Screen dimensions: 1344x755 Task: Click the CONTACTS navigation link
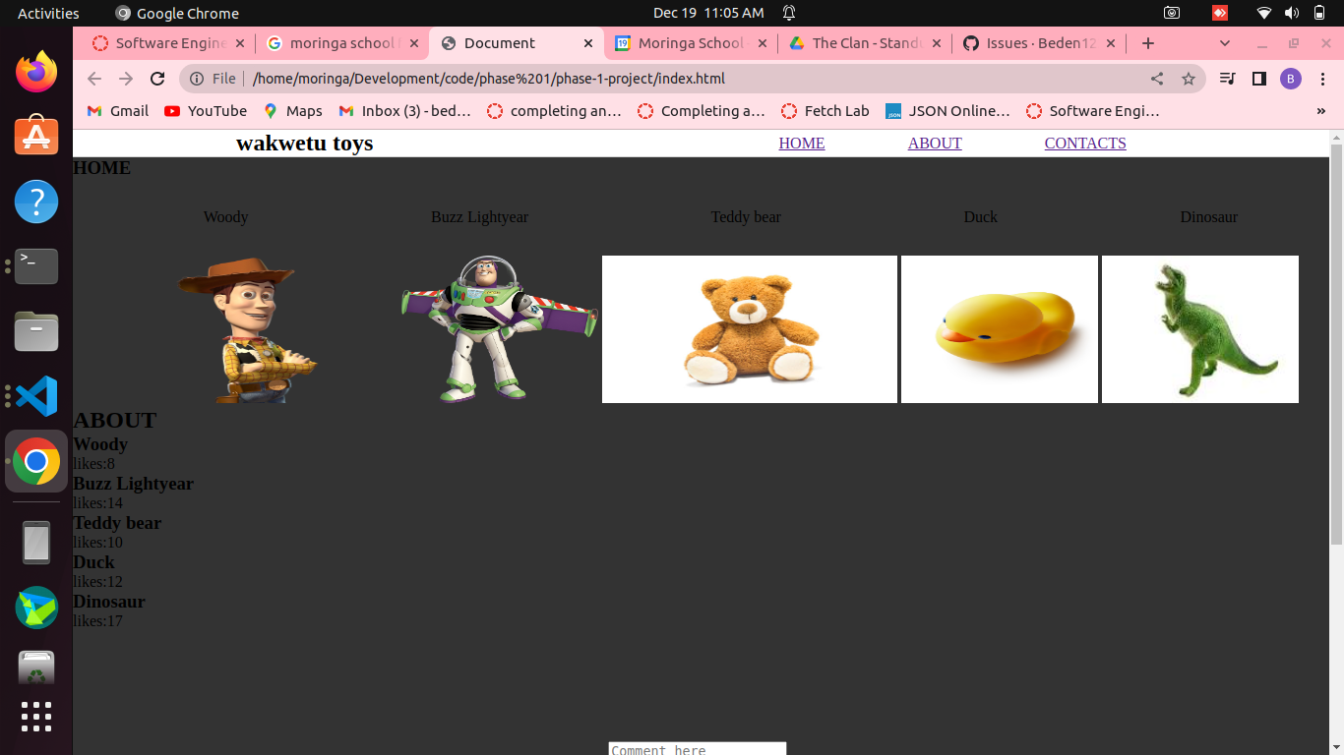(1085, 144)
